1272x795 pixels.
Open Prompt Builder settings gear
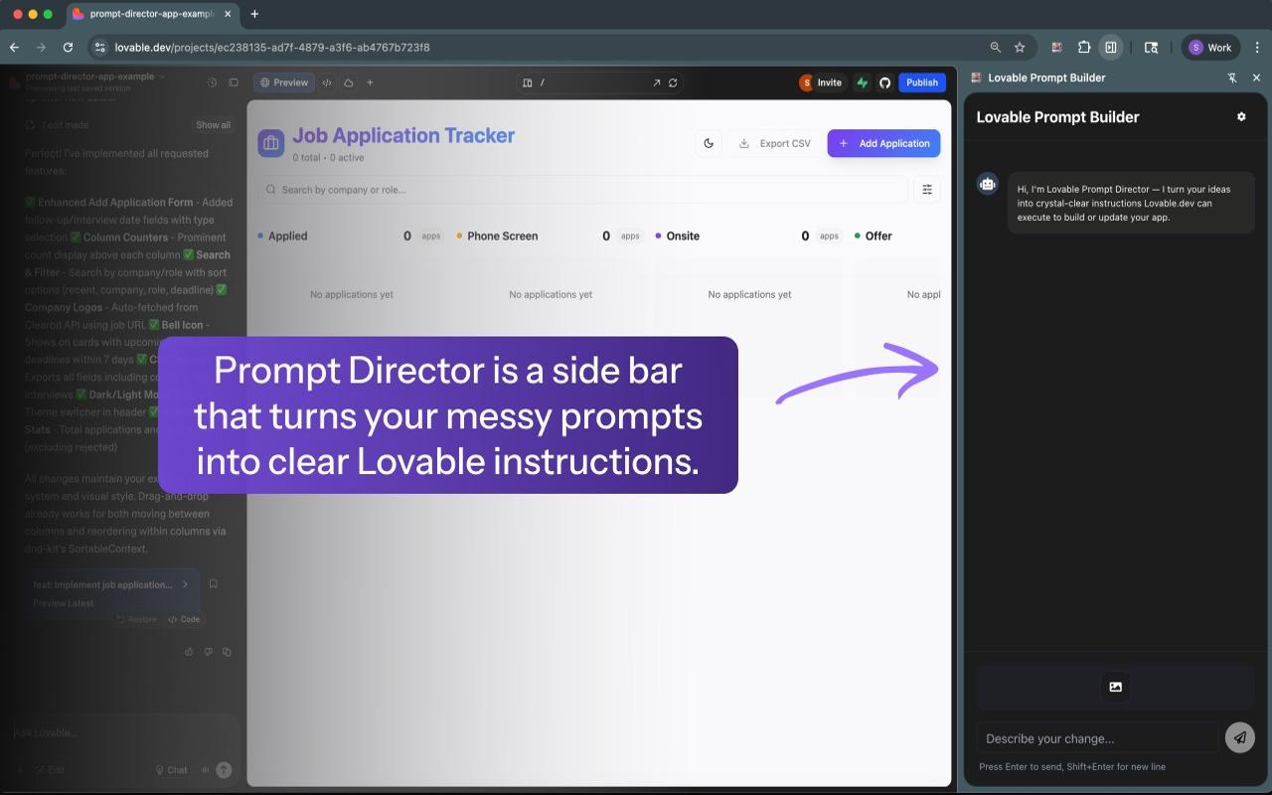pos(1241,116)
